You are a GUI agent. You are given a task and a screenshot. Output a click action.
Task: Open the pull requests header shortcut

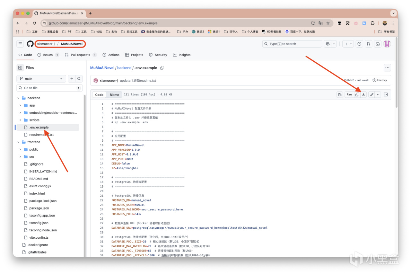point(369,44)
